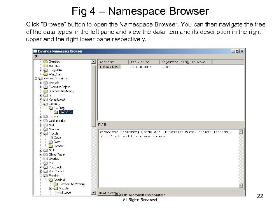The image size is (280, 210).
Task: Click the Item Size column header
Action: coord(144,62)
